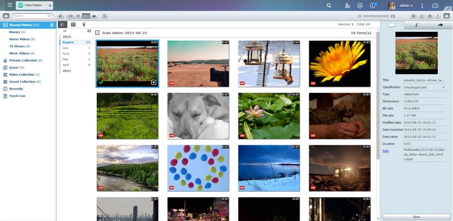Expand the 2015 year in timeline
The image size is (453, 221).
[x=67, y=37]
